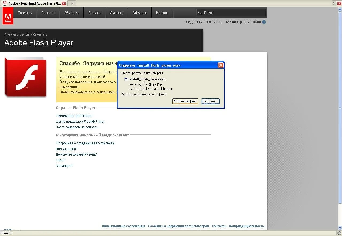The image size is (342, 236).
Task: Close the file download dialog
Action: [x=221, y=65]
